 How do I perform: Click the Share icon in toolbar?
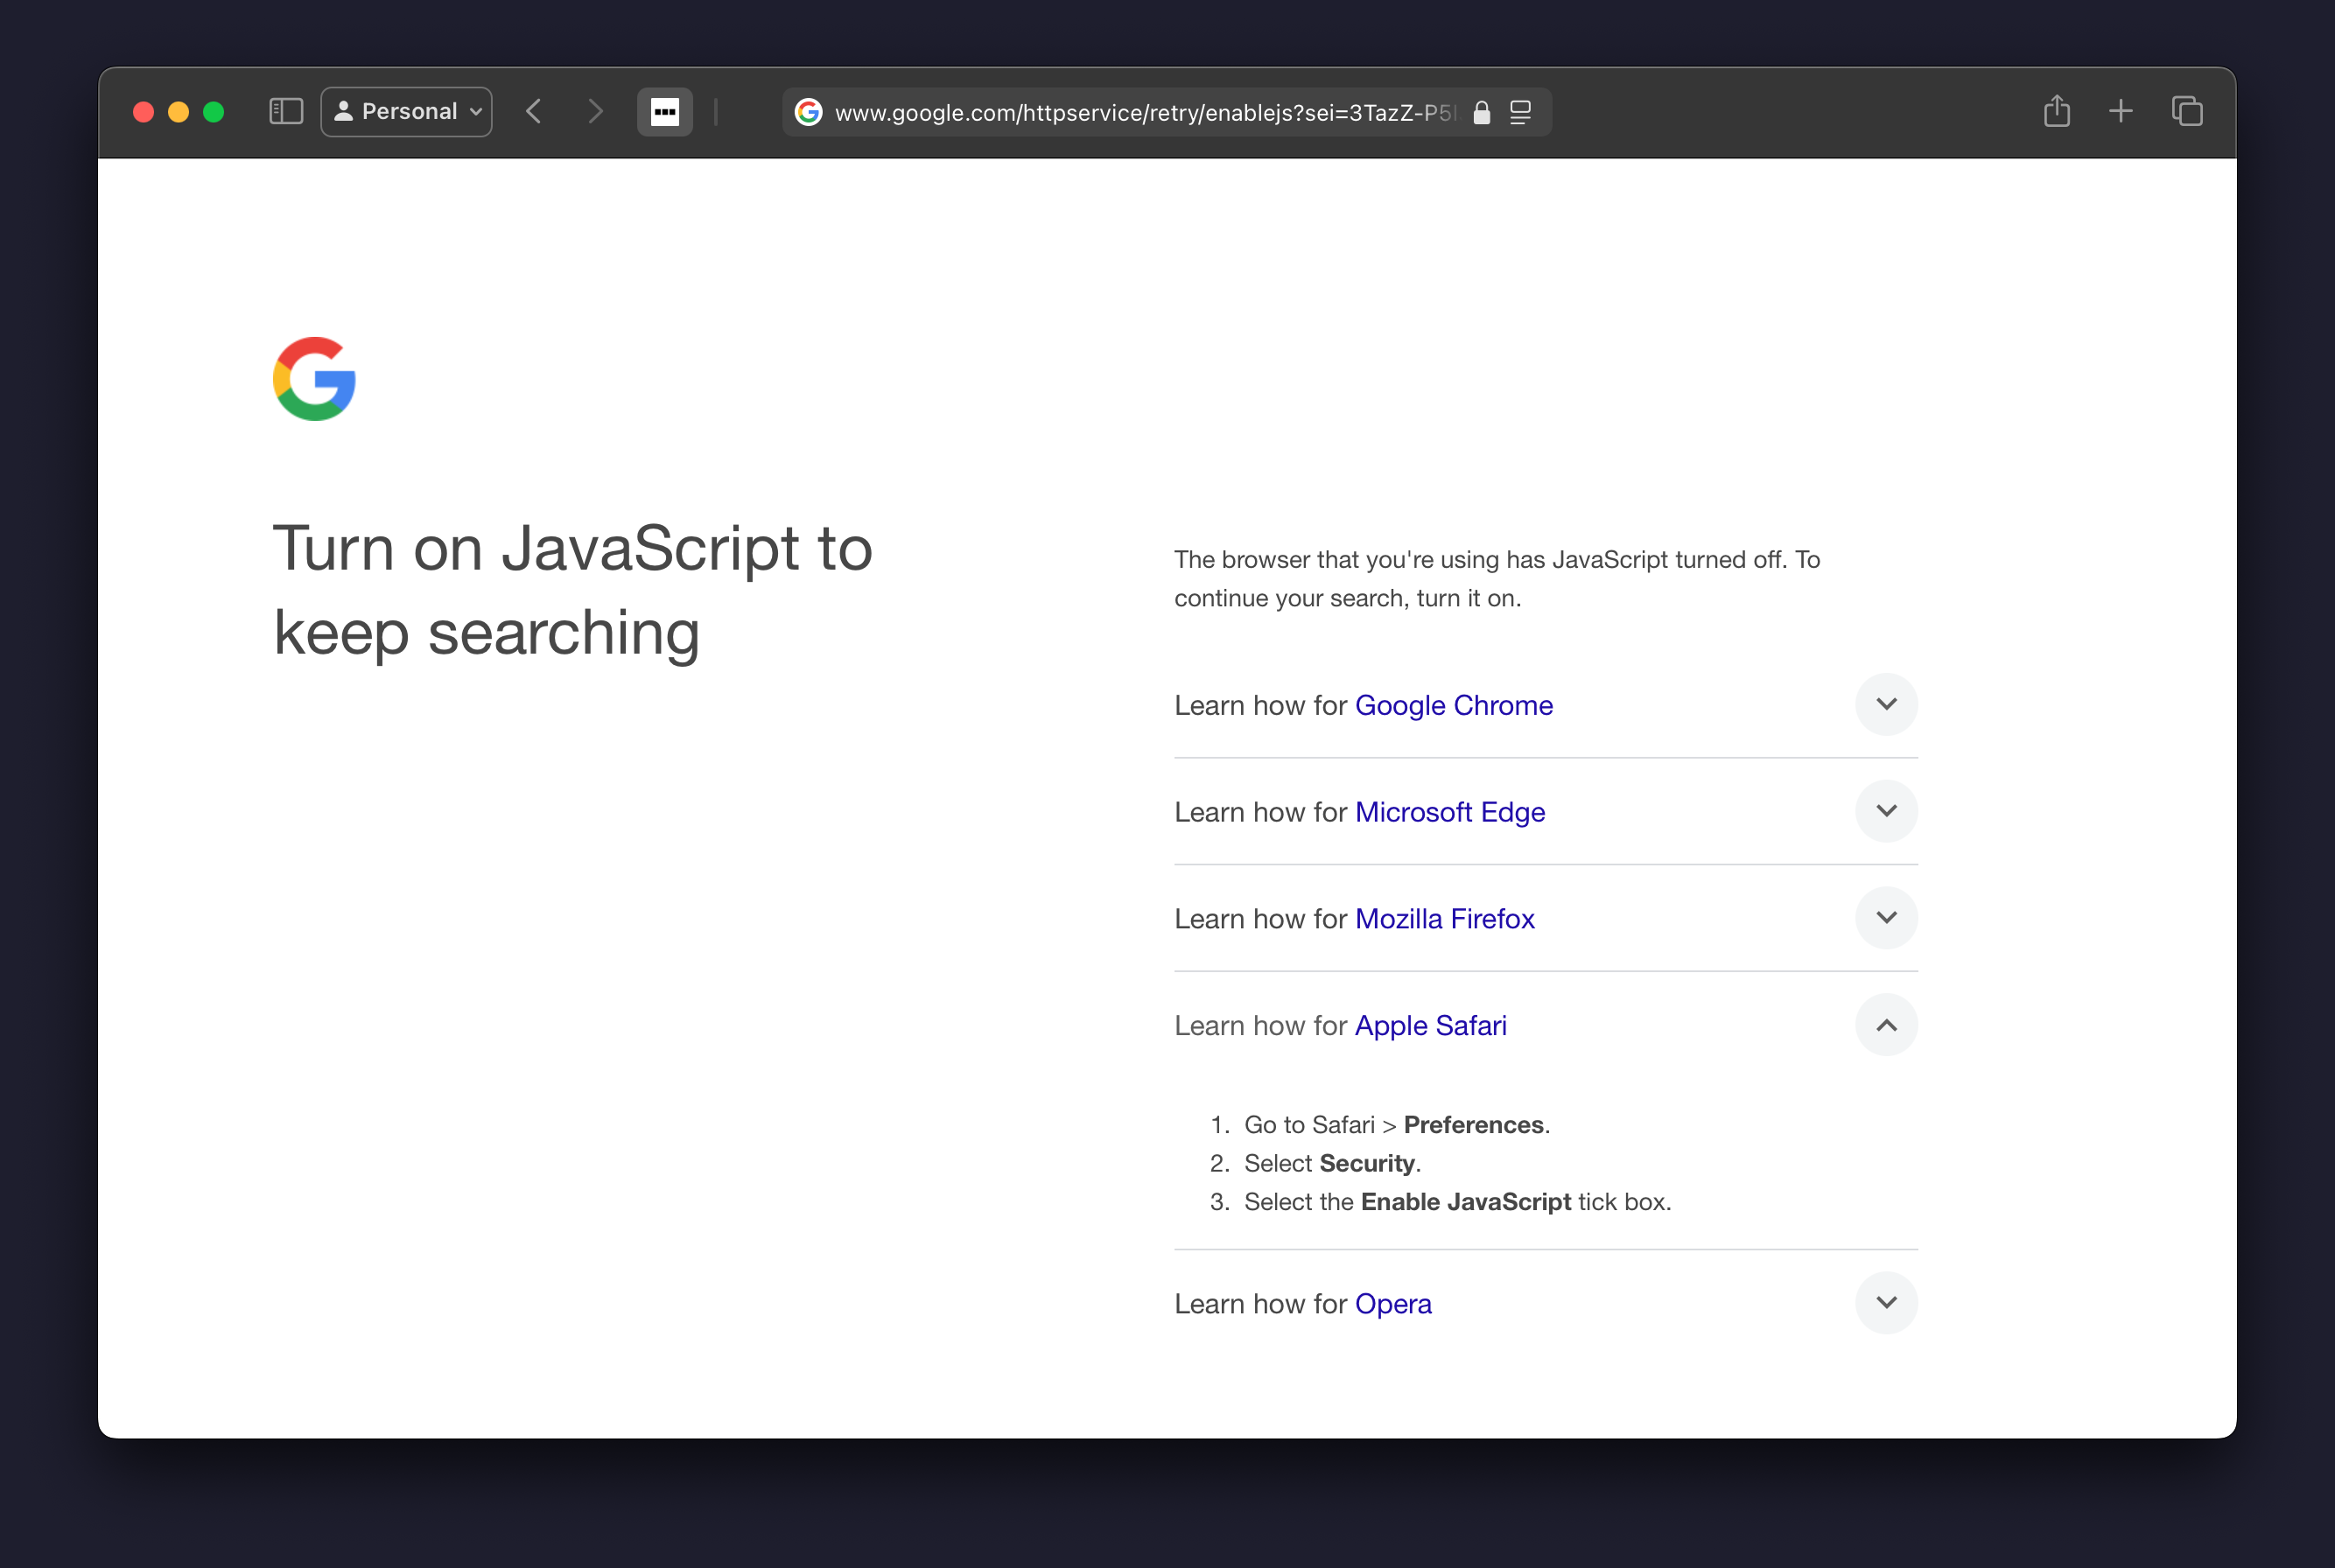2057,111
